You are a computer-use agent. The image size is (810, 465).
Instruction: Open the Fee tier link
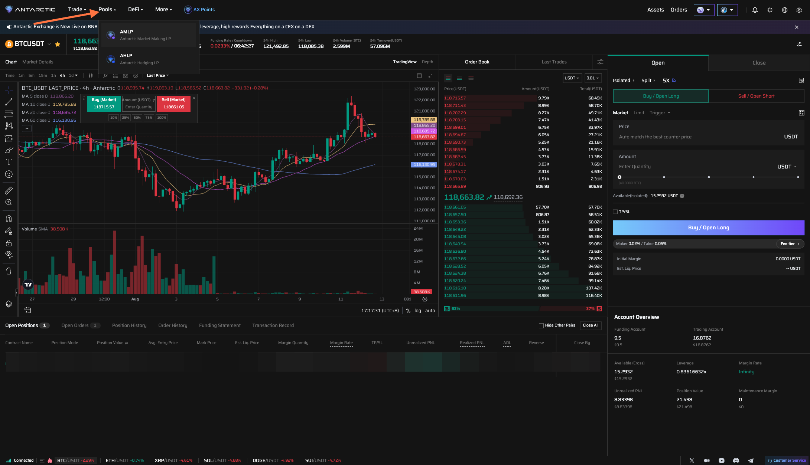click(790, 244)
